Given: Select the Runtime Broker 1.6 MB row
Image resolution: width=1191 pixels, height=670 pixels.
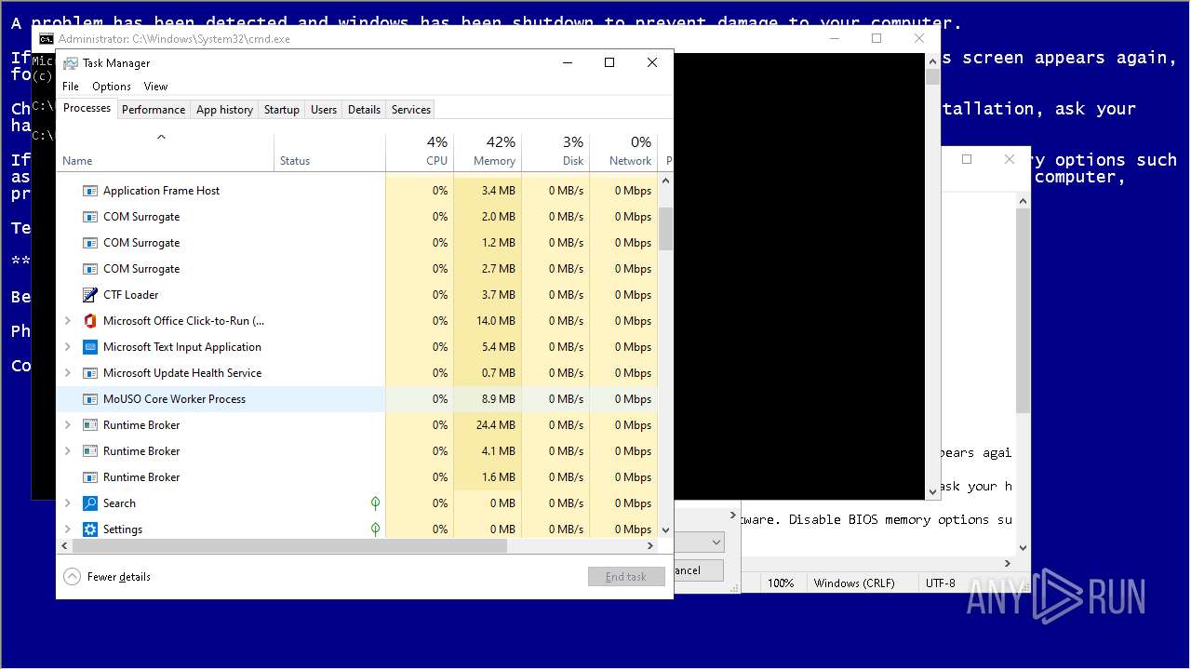Looking at the screenshot, I should tap(357, 477).
